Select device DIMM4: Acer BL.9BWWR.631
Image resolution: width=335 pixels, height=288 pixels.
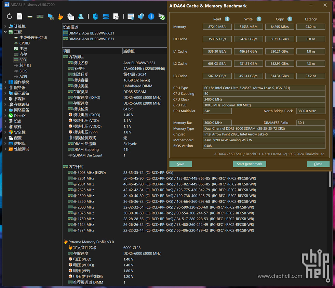pyautogui.click(x=89, y=39)
